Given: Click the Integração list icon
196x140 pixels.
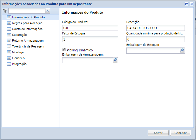Looking at the screenshot, I should 9,64.
